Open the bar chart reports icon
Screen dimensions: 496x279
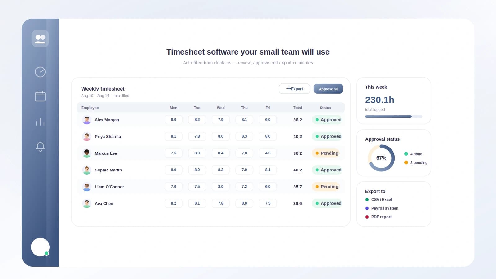tap(40, 122)
